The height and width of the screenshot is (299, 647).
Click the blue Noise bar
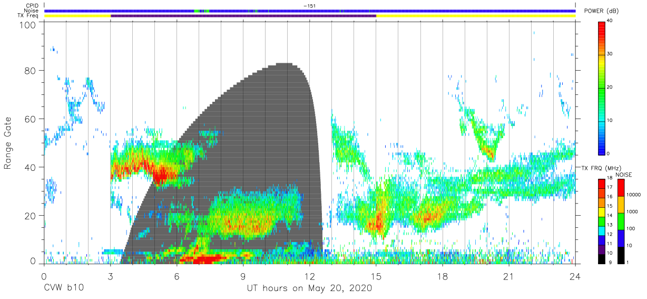[x=310, y=11]
